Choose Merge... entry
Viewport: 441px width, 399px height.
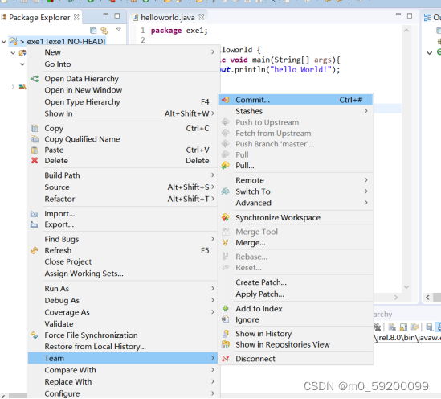click(x=296, y=243)
